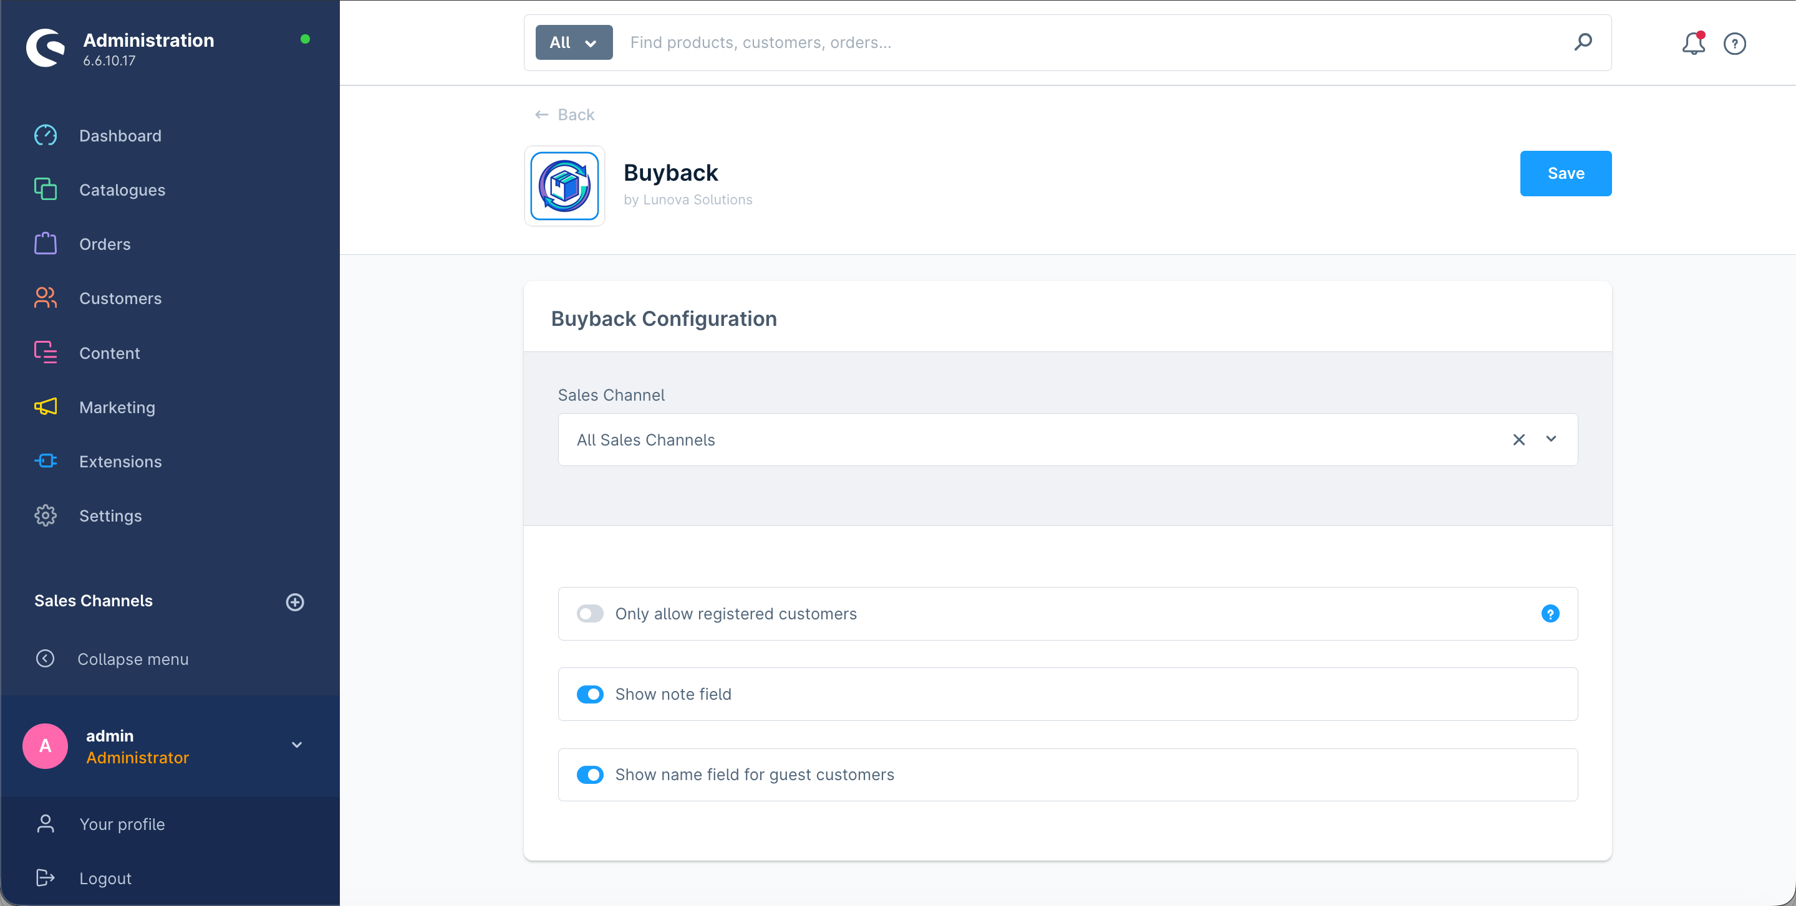Click the Your profile person icon
The width and height of the screenshot is (1796, 906).
click(x=46, y=824)
